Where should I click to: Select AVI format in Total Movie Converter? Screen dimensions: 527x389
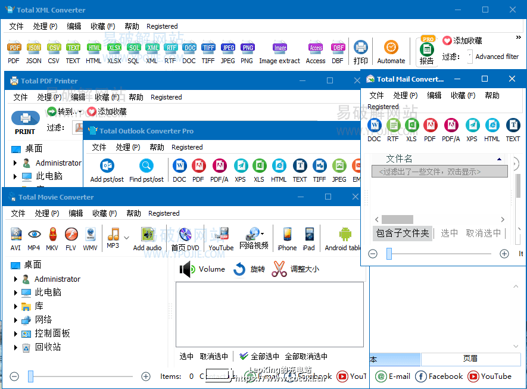(16, 239)
